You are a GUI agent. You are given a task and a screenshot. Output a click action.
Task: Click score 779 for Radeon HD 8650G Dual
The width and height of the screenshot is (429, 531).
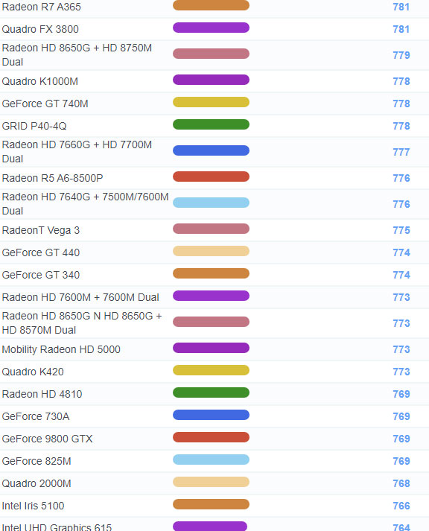point(401,55)
